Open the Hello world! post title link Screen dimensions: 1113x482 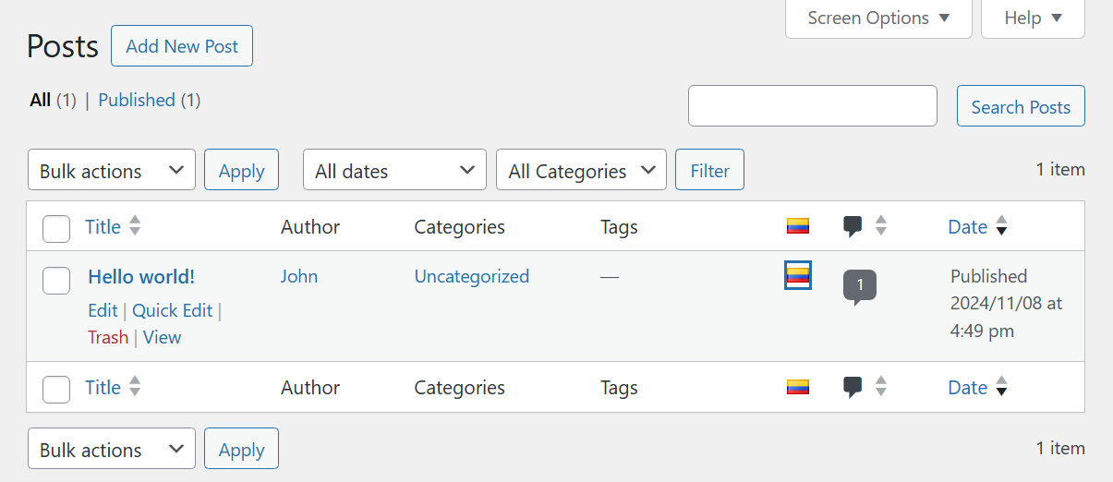(x=141, y=276)
